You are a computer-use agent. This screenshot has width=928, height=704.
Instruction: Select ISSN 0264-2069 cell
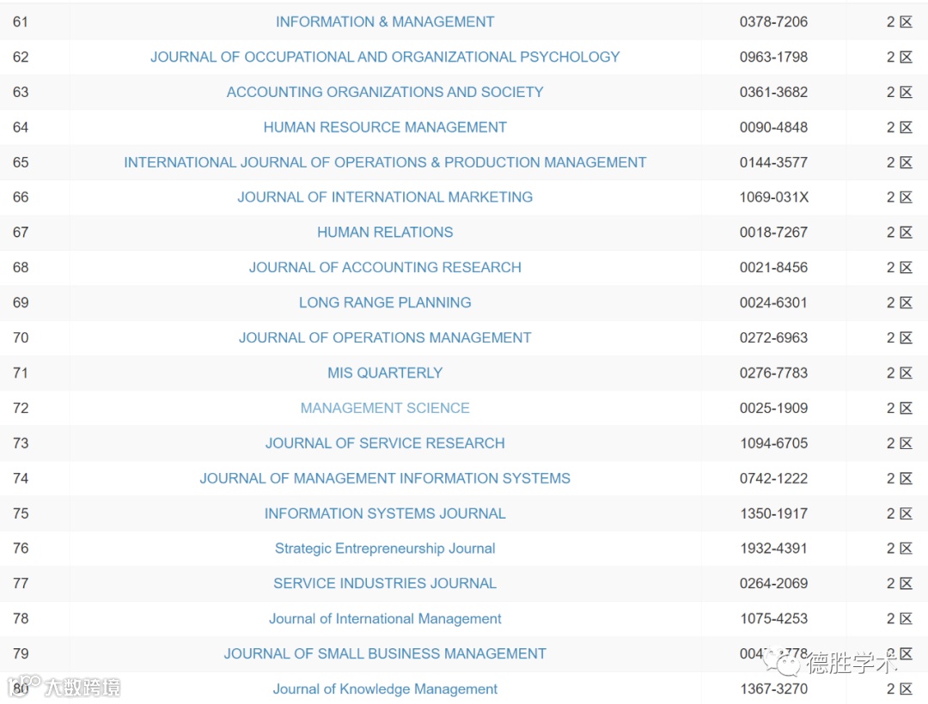[773, 584]
